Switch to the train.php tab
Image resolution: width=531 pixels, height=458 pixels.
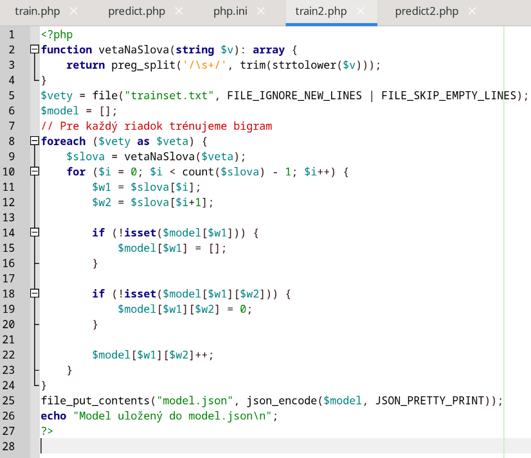(36, 12)
